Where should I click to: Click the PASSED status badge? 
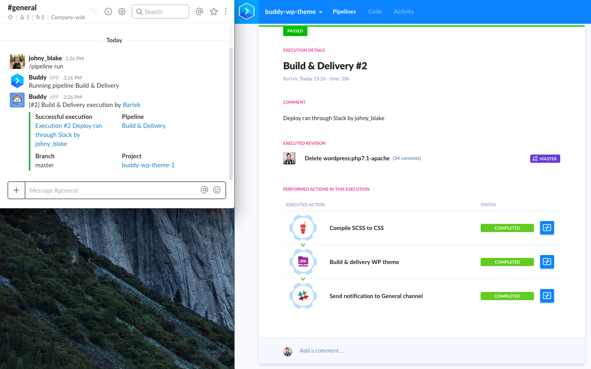[x=295, y=31]
